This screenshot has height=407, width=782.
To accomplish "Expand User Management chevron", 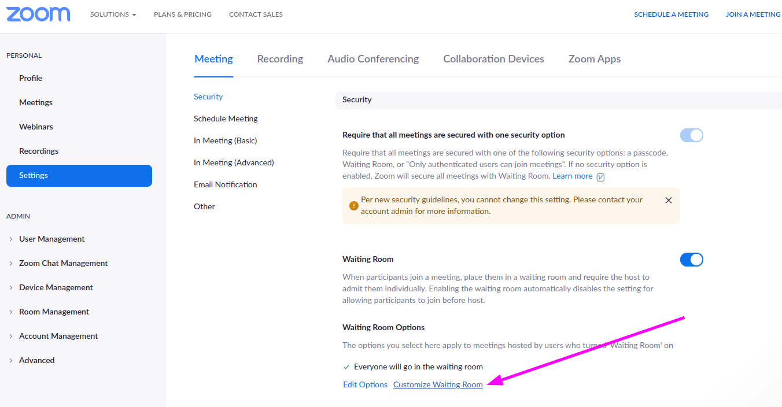I will (11, 239).
